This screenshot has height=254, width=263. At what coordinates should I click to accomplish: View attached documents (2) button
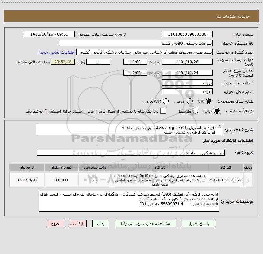pyautogui.click(x=146, y=224)
